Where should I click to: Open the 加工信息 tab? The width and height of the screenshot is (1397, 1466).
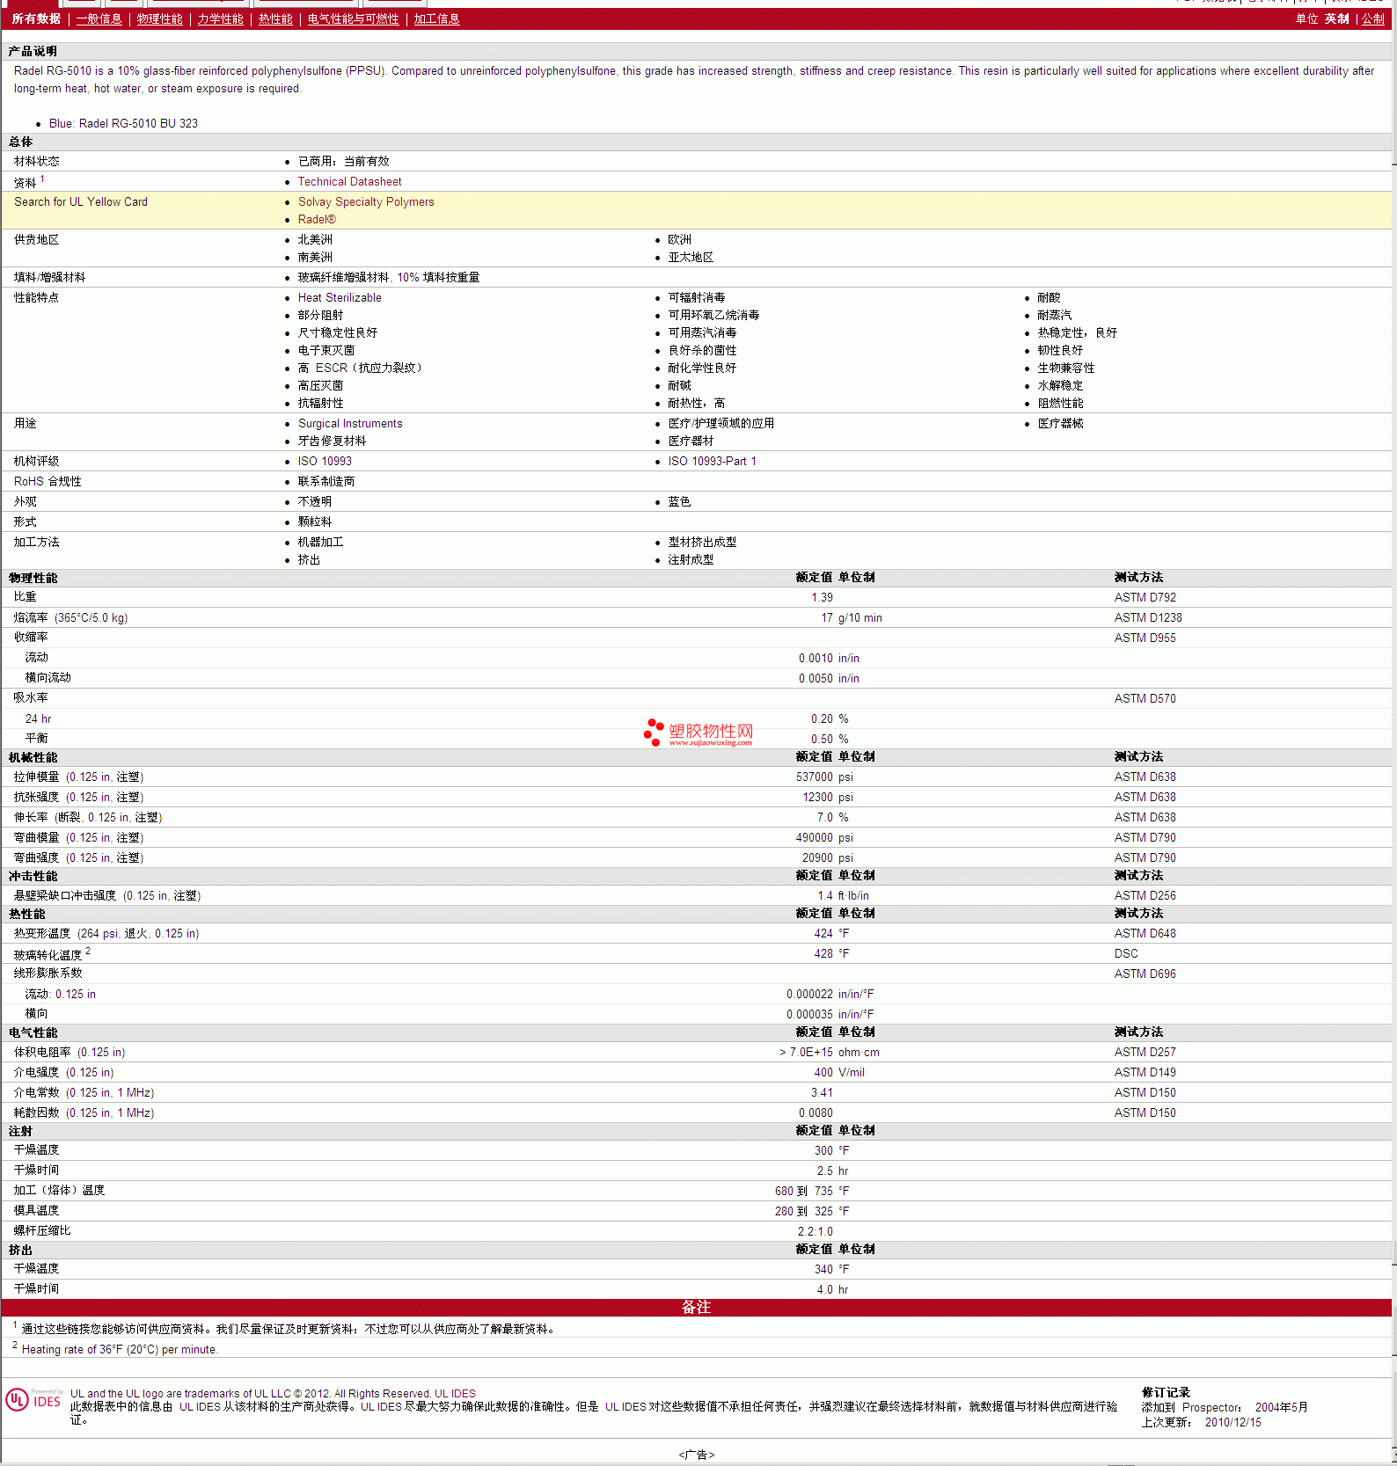[436, 18]
